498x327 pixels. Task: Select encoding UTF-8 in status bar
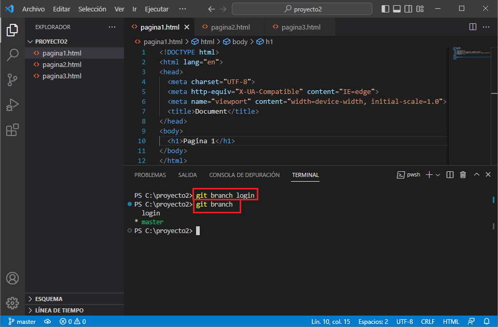(x=405, y=322)
